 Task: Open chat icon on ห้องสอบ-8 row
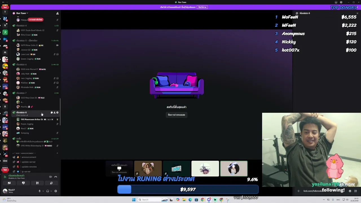(52, 113)
